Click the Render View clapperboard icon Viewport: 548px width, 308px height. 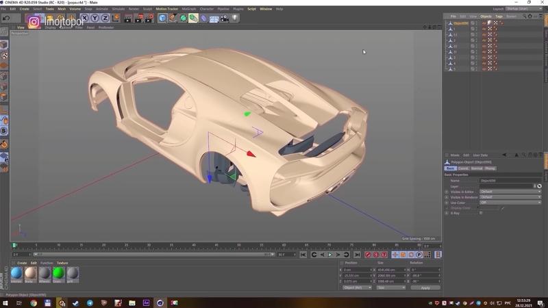coord(128,18)
